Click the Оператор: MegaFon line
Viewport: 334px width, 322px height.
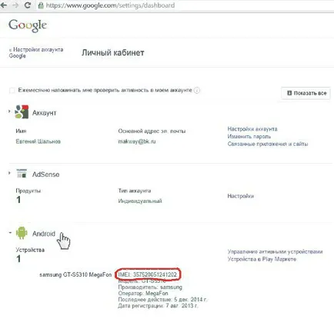point(143,294)
